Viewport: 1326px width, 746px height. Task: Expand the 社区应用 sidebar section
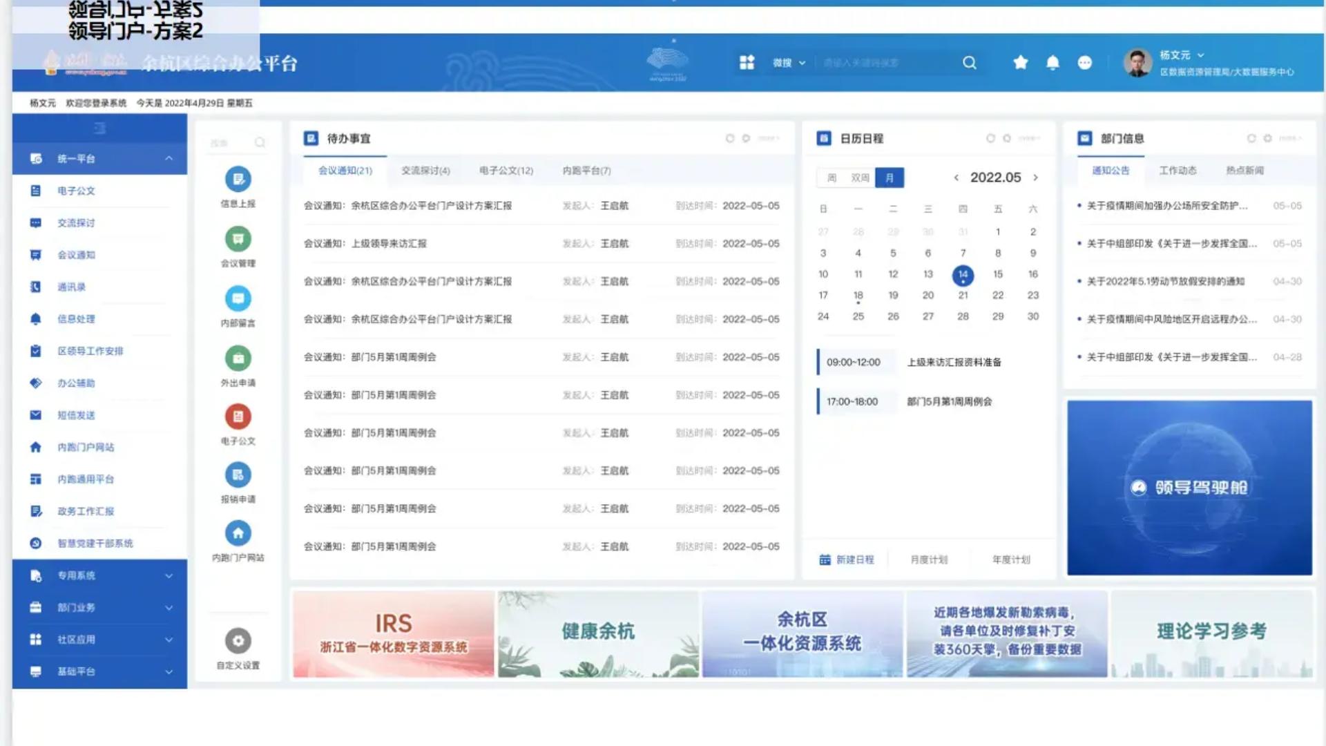point(169,640)
